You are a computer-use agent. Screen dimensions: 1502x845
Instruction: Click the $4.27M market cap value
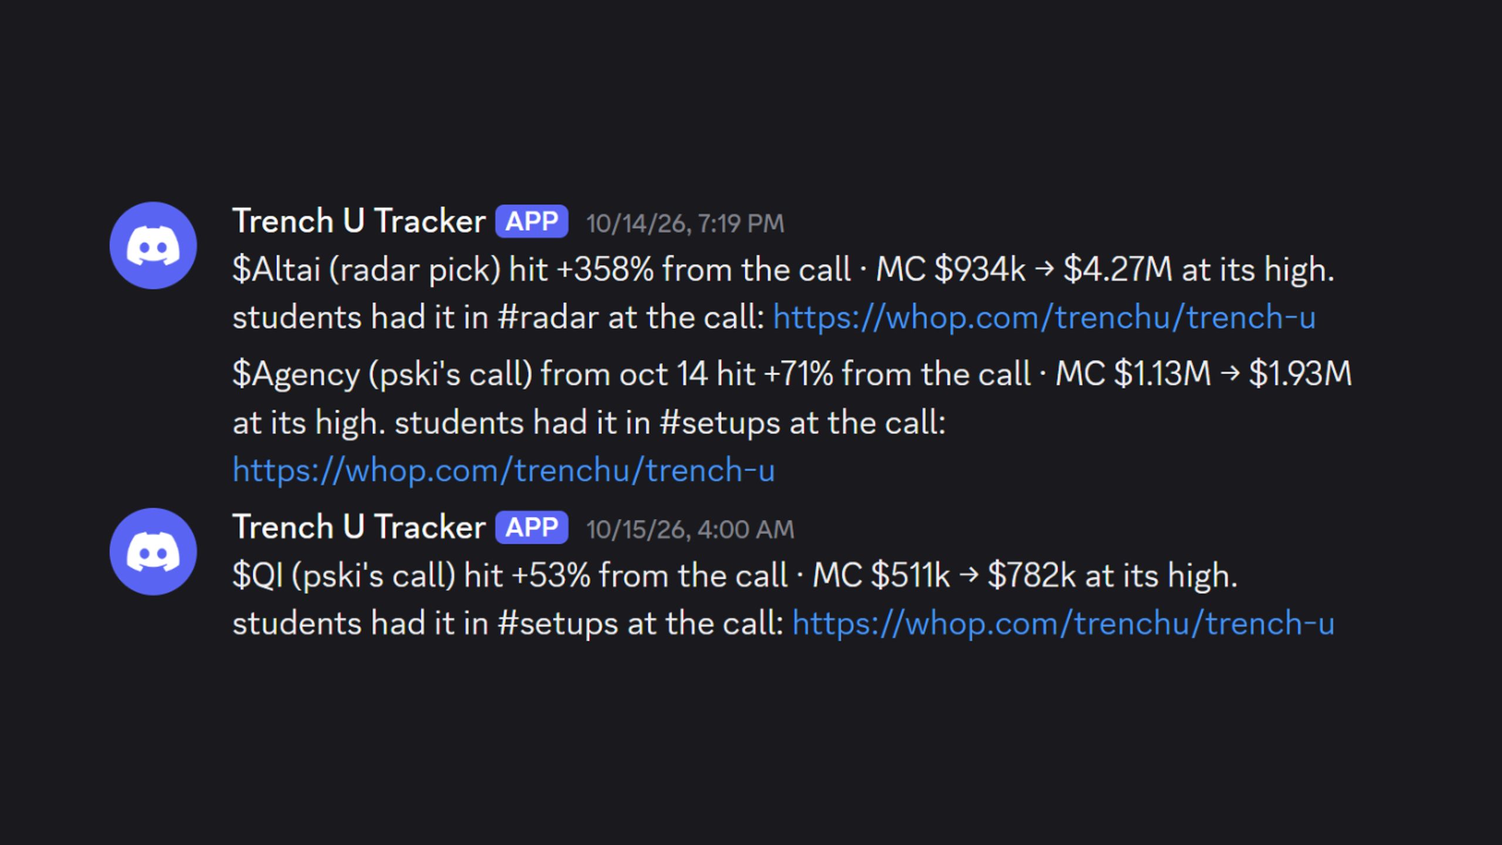(1118, 270)
